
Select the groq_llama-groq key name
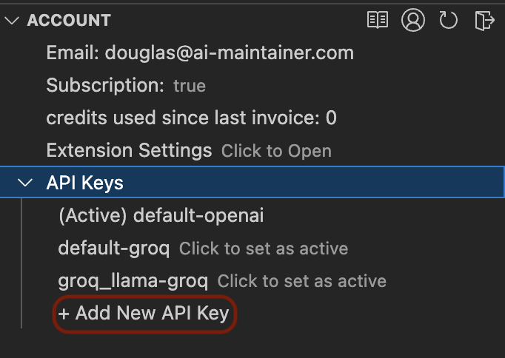coord(133,281)
